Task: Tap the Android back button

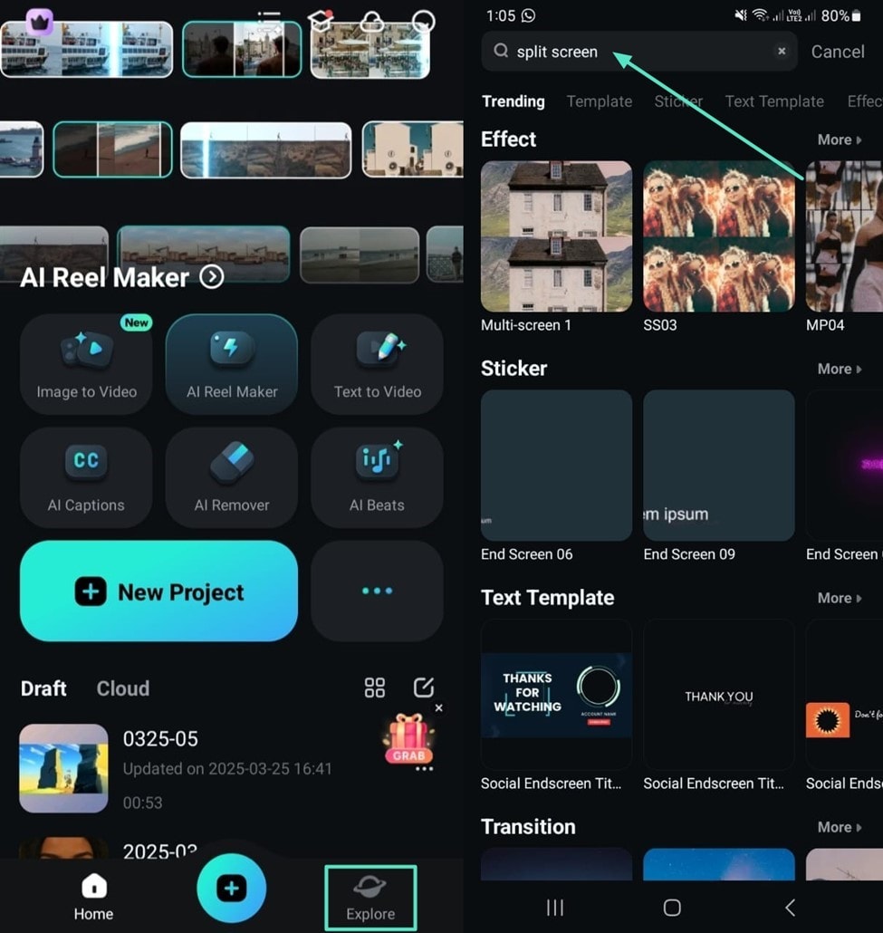Action: point(791,908)
